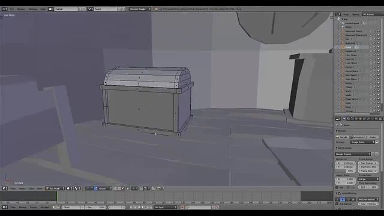Switch to the Modifiers properties tab icon
This screenshot has height=216, width=384.
point(369,119)
